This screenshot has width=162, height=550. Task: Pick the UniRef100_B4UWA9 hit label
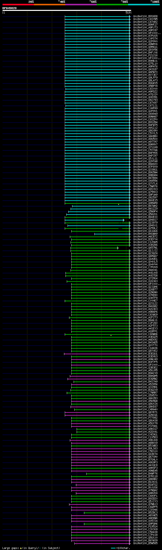point(145,234)
